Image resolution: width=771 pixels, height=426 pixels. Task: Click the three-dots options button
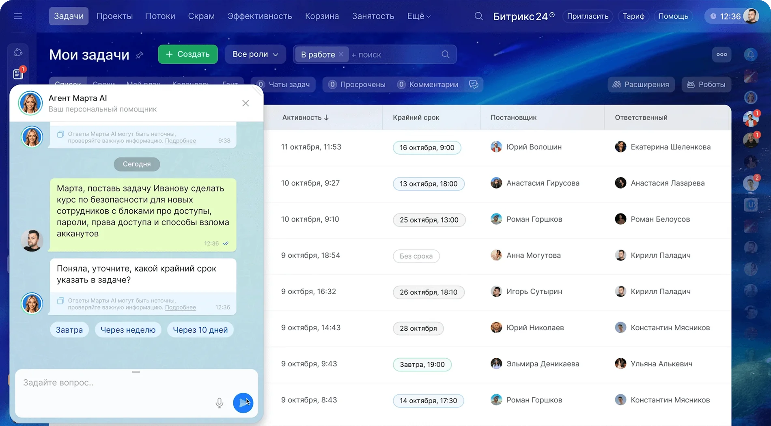pos(721,54)
